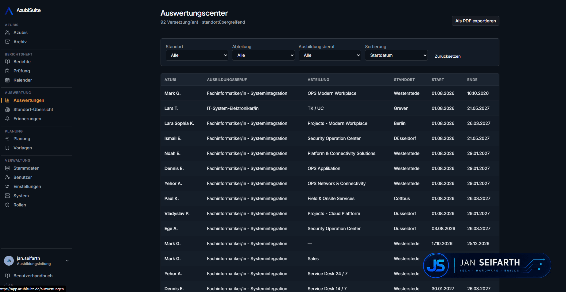Image resolution: width=566 pixels, height=292 pixels.
Task: Select the Lars T. row name
Action: (x=171, y=108)
